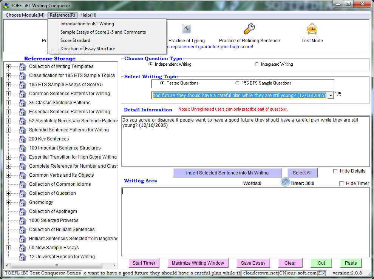Click house icon for 100 Important Sentence Structures
Screen dimensions: 374x279
(x=23, y=148)
